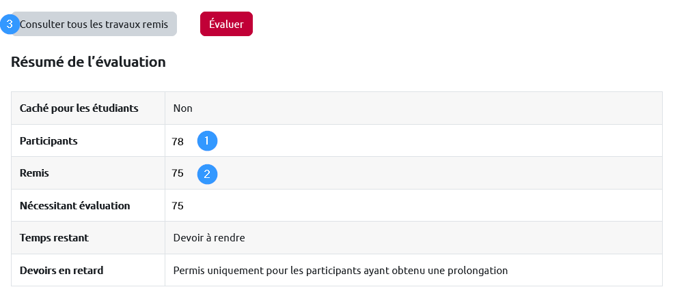This screenshot has height=300, width=673.
Task: Open 'Consulter tous les travaux remis'
Action: click(x=94, y=24)
